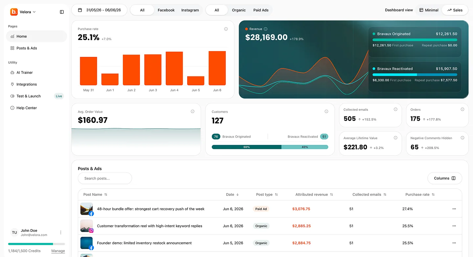The height and width of the screenshot is (257, 473).
Task: Sort by Date column arrow
Action: [x=237, y=194]
